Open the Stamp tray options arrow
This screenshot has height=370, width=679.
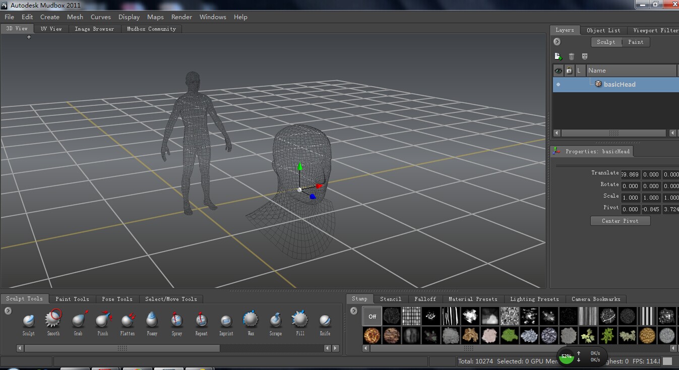(x=354, y=311)
